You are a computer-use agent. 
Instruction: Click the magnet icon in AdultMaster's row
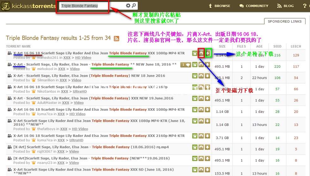(x=201, y=98)
